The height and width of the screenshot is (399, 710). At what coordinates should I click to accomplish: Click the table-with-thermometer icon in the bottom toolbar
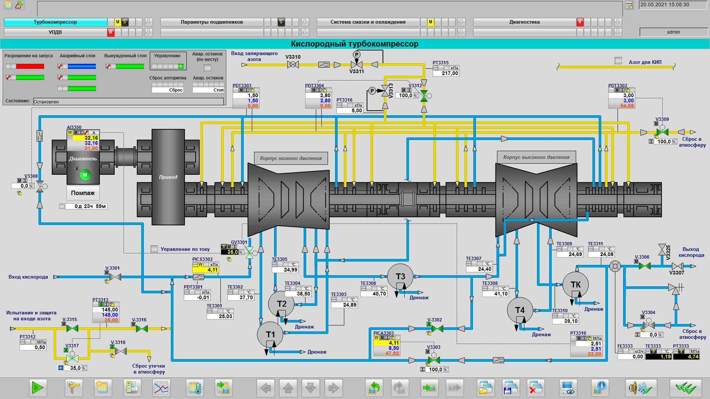[195, 388]
